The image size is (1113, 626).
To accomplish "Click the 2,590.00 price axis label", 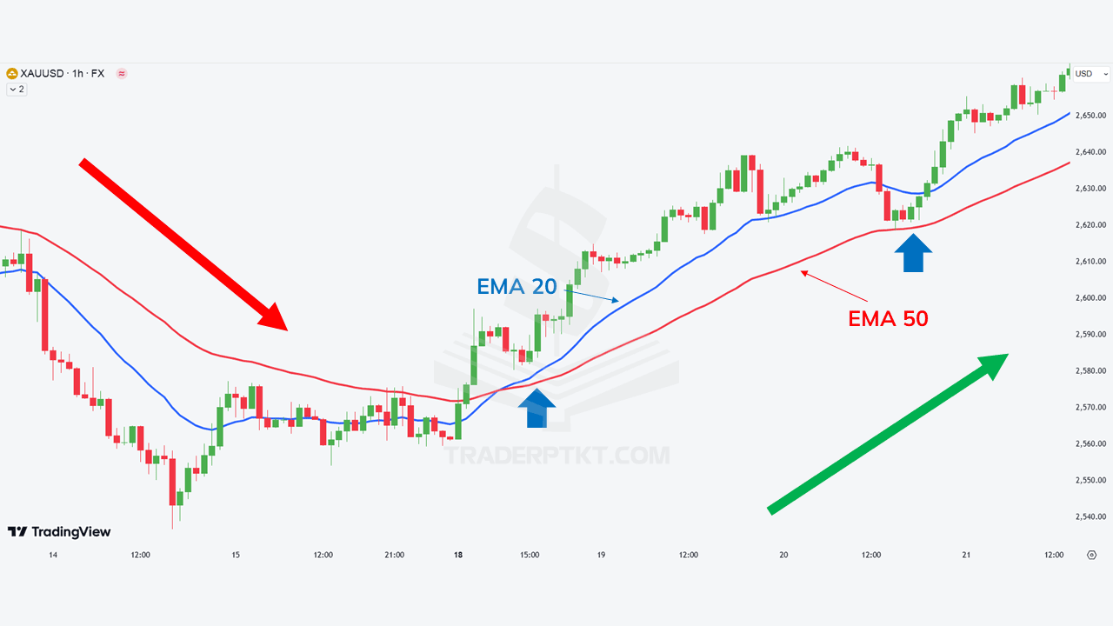I will (x=1090, y=334).
